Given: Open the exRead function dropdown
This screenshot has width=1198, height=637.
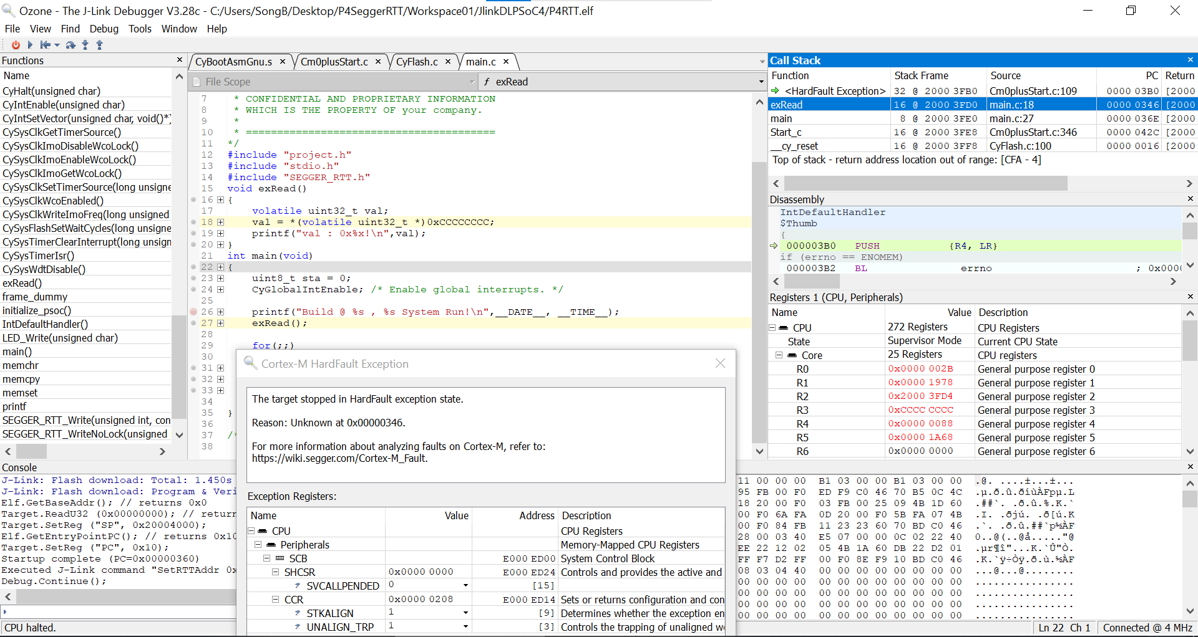Looking at the screenshot, I should point(622,82).
